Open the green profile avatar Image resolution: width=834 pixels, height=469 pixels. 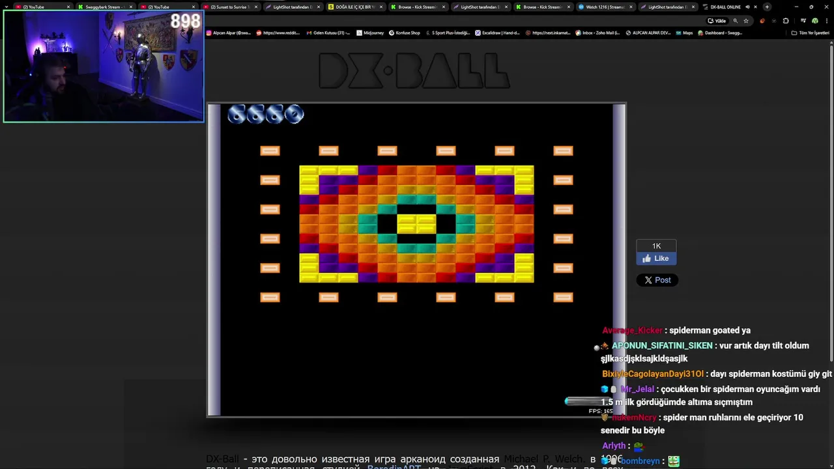[815, 21]
